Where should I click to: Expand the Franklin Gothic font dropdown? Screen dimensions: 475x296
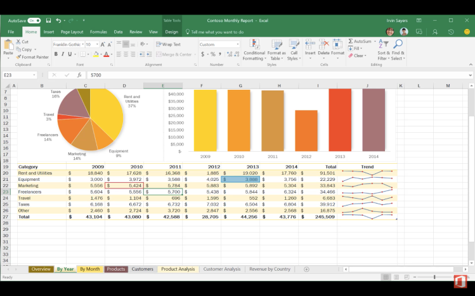click(83, 44)
